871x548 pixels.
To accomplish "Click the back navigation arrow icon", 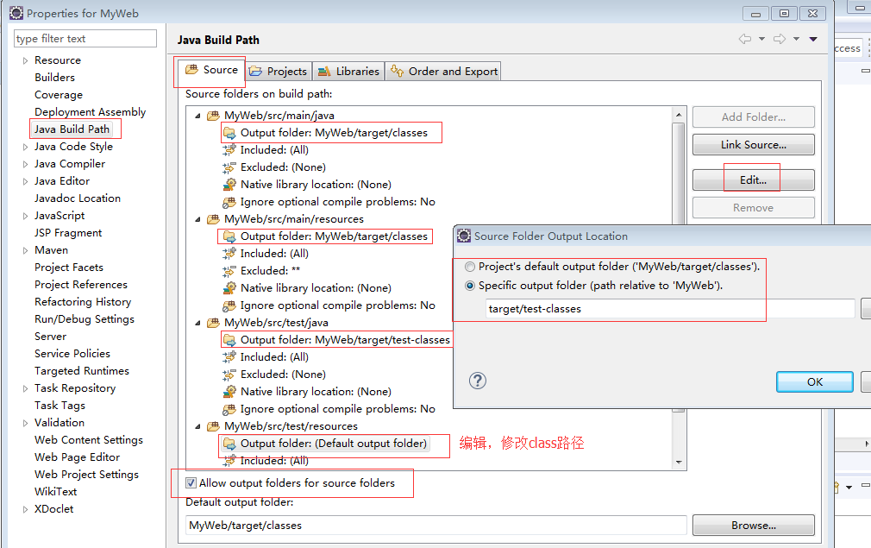I will tap(745, 39).
